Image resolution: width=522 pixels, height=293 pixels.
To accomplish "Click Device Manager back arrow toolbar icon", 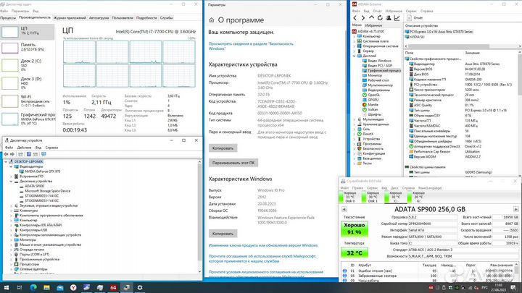I will coord(6,154).
